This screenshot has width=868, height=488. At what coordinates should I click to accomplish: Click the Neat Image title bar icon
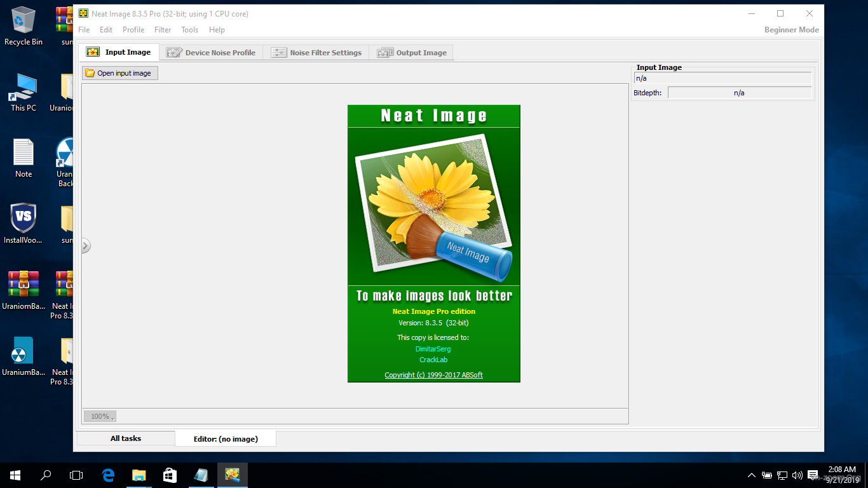click(x=83, y=13)
